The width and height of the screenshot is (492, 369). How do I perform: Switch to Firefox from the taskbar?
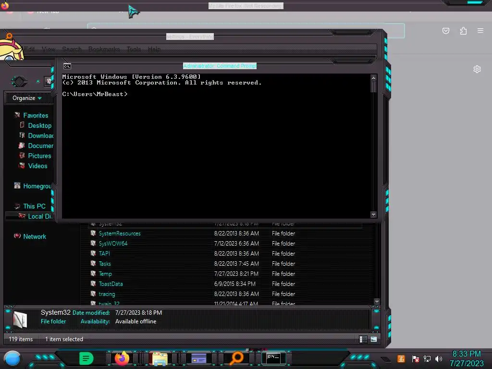[x=122, y=358]
